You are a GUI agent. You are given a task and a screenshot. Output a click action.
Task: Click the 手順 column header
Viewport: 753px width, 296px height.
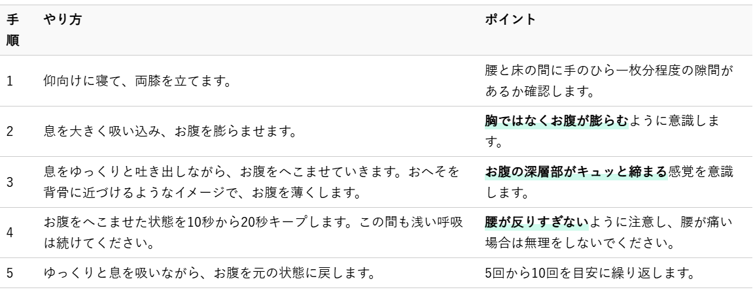point(12,29)
